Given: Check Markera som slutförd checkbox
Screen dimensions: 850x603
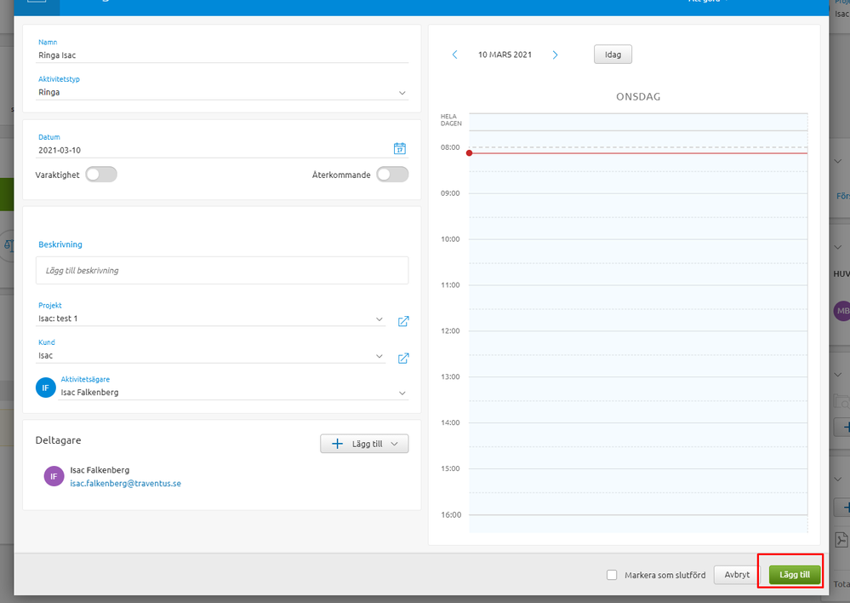Looking at the screenshot, I should point(612,575).
